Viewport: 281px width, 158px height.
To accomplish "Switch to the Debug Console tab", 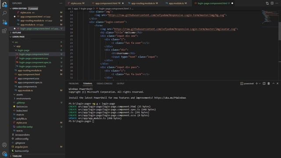I will click(104, 83).
